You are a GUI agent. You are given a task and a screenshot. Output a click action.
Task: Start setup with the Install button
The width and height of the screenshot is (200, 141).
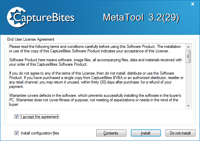tap(146, 133)
